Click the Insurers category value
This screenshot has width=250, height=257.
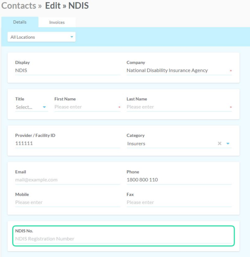(x=136, y=144)
